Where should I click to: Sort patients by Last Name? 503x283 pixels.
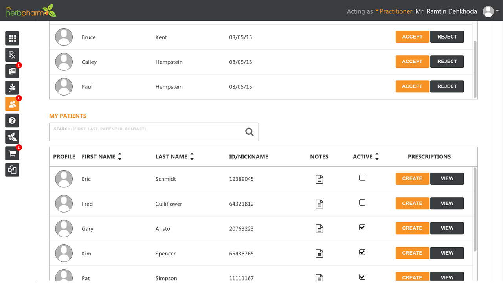point(192,156)
